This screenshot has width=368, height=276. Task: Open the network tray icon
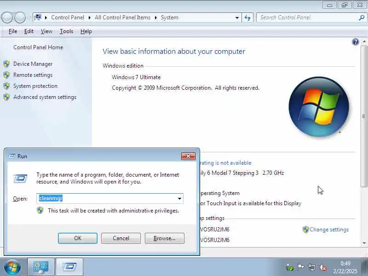click(312, 267)
